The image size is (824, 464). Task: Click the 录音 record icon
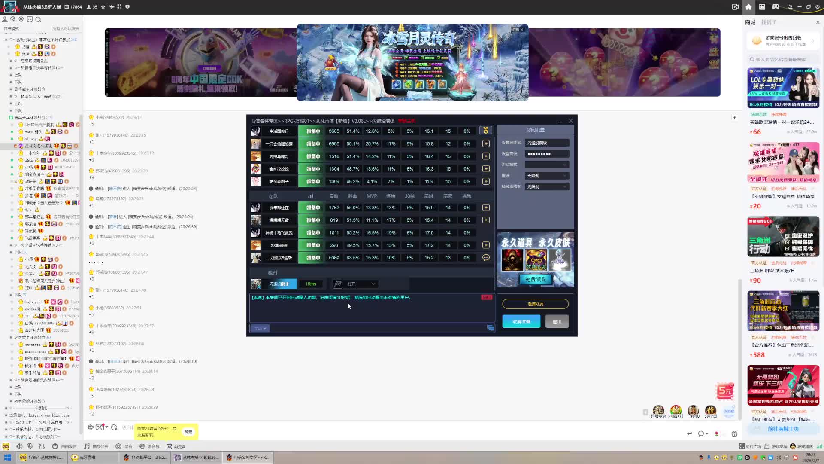pos(118,446)
